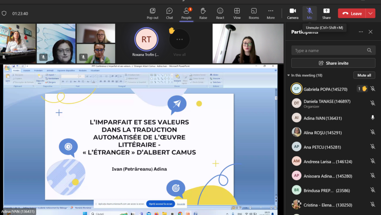Change layout with View icon
The height and width of the screenshot is (215, 381).
237,13
